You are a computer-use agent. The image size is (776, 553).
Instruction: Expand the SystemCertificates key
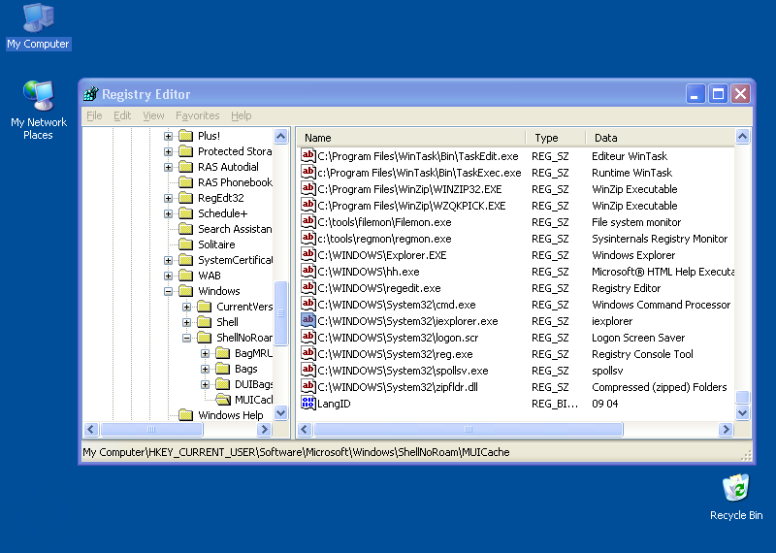pos(168,260)
